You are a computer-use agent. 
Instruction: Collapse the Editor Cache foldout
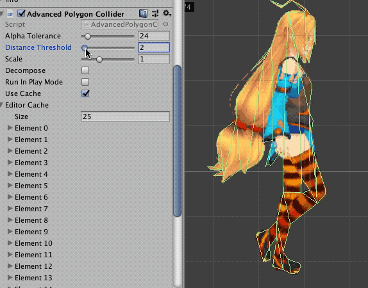tap(2, 105)
